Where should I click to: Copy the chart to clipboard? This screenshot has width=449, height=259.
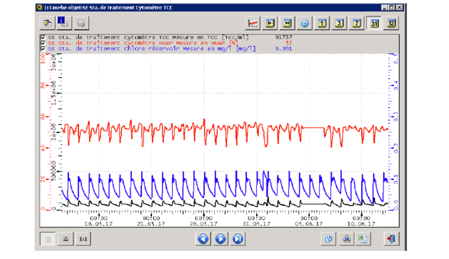(328, 239)
